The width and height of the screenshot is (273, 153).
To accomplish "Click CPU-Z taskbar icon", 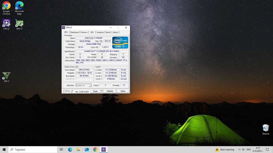I will click(x=103, y=149).
